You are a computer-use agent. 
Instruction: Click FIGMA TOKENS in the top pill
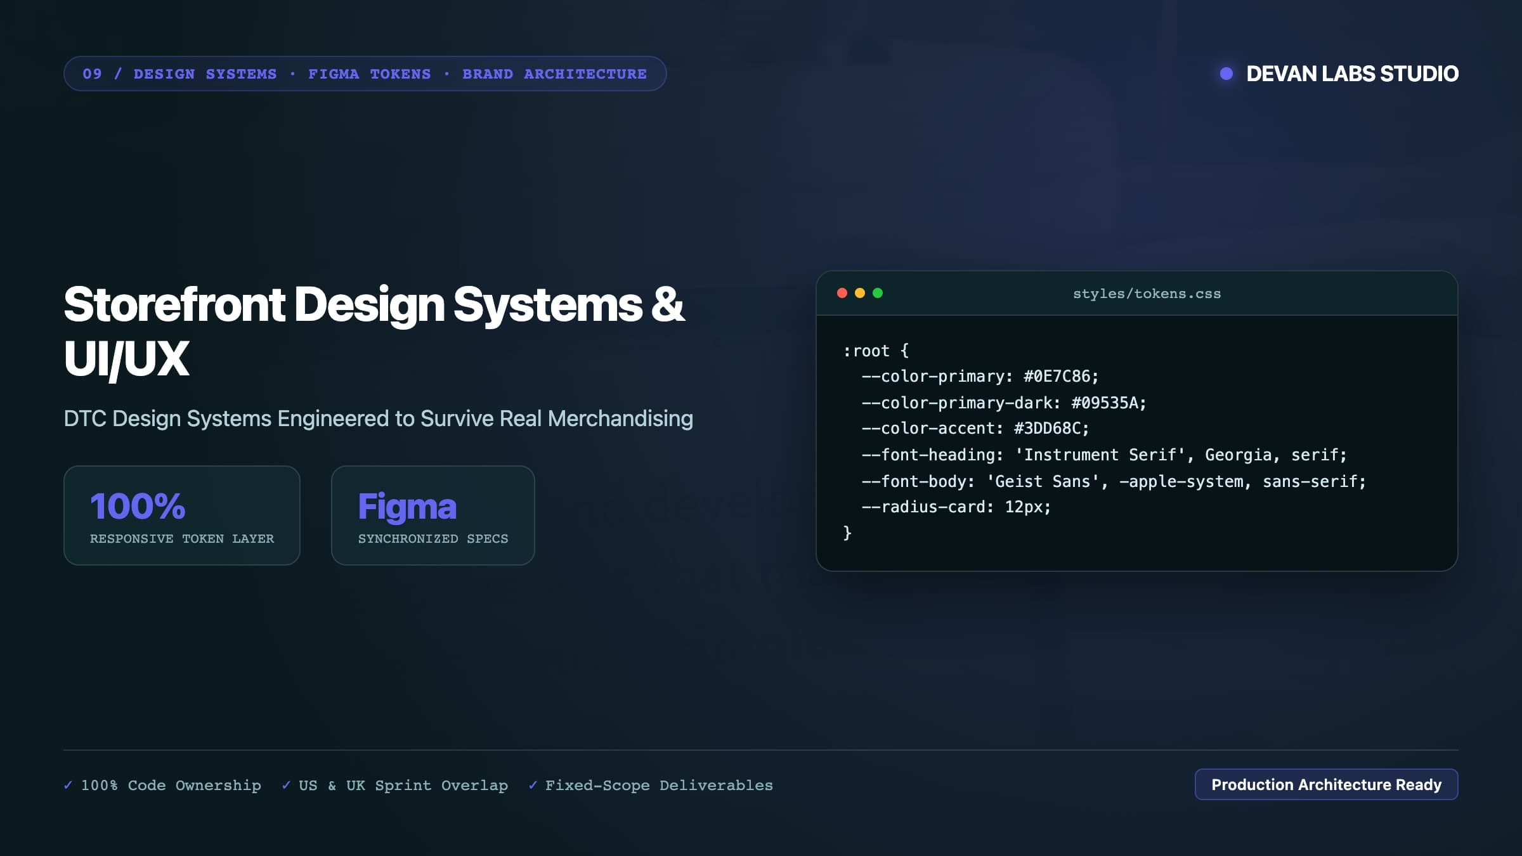click(370, 74)
